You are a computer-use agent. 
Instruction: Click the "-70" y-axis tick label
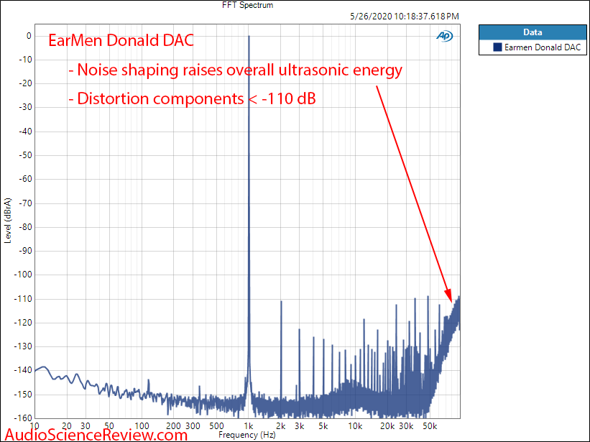click(26, 203)
